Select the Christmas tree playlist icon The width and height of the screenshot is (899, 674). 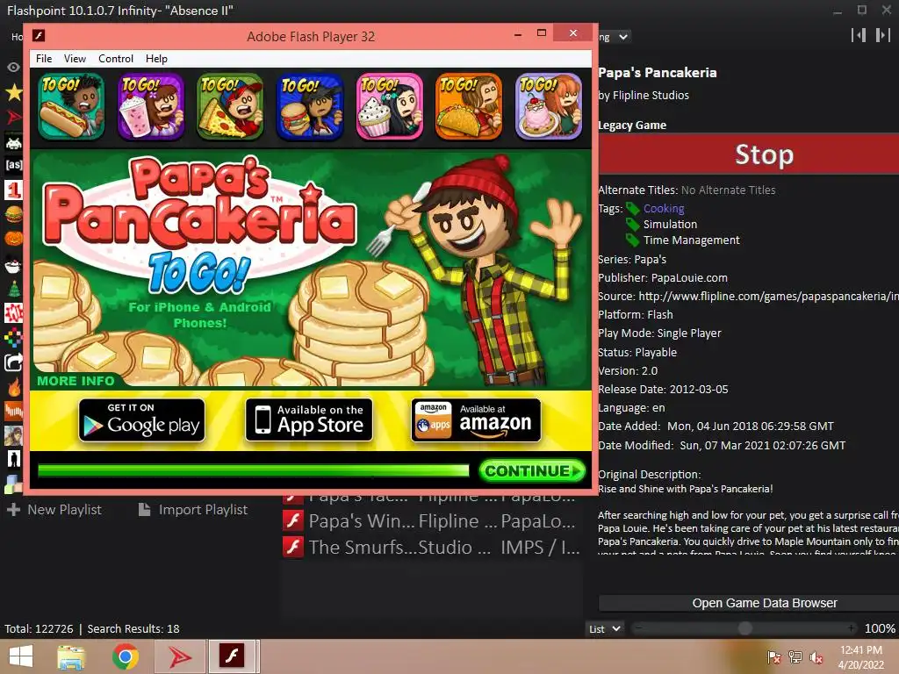[13, 289]
